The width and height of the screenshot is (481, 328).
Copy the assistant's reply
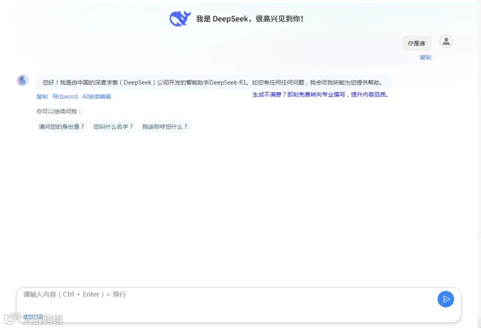42,96
